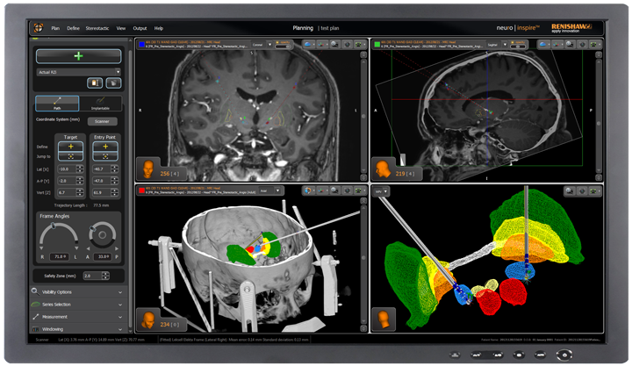Expand the Measurement section

click(79, 316)
